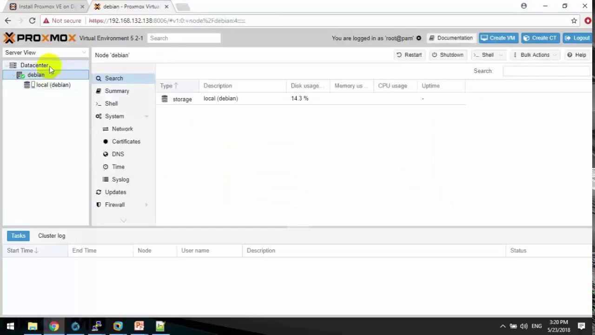This screenshot has width=595, height=335.
Task: Open the node Shell button
Action: click(x=483, y=55)
